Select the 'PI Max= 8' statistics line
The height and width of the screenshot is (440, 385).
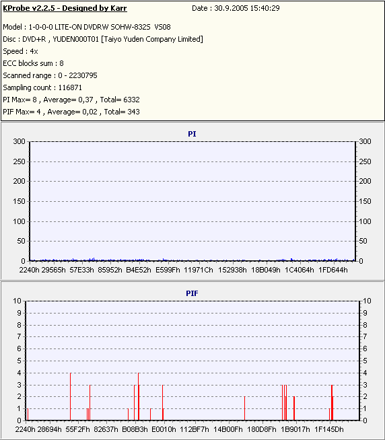pyautogui.click(x=71, y=100)
